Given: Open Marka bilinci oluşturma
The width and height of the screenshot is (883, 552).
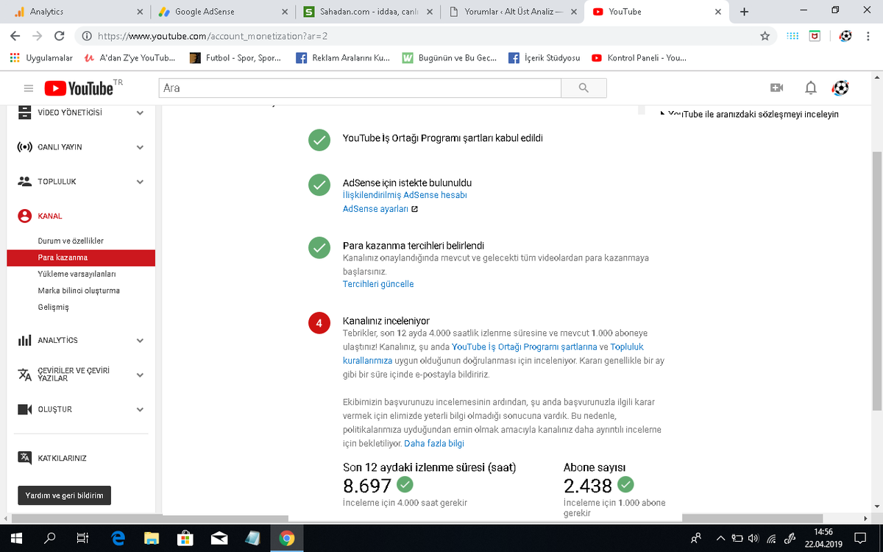Looking at the screenshot, I should pos(79,291).
